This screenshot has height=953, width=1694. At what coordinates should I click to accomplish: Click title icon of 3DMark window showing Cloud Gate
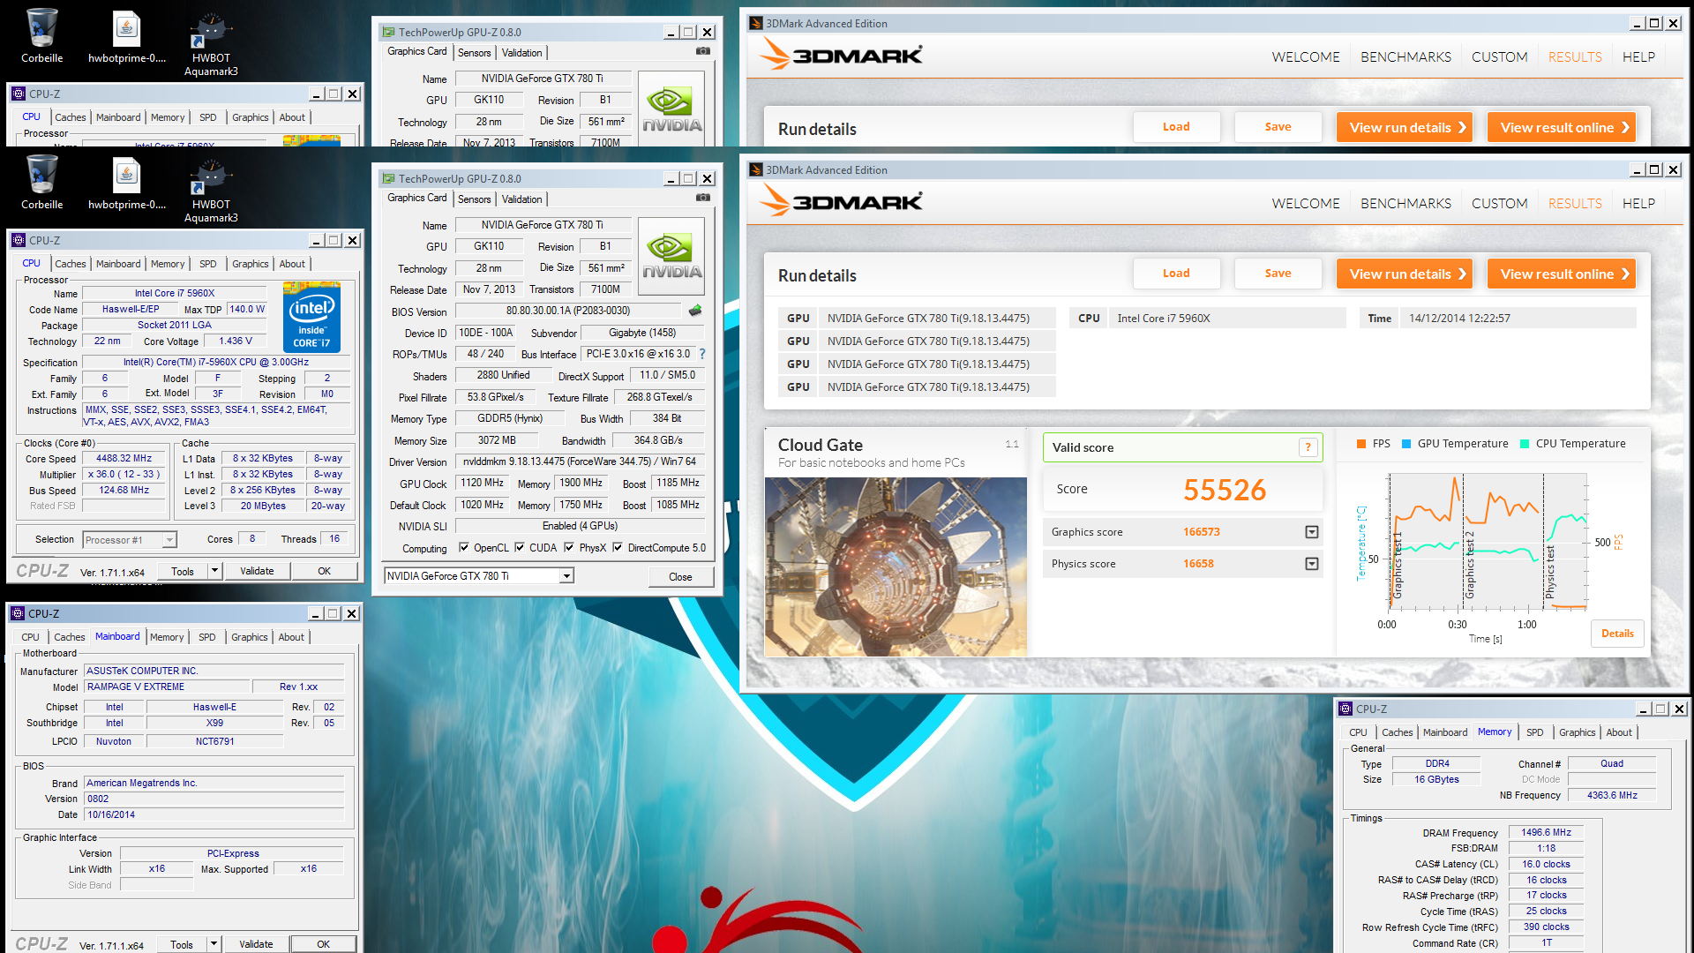click(755, 169)
